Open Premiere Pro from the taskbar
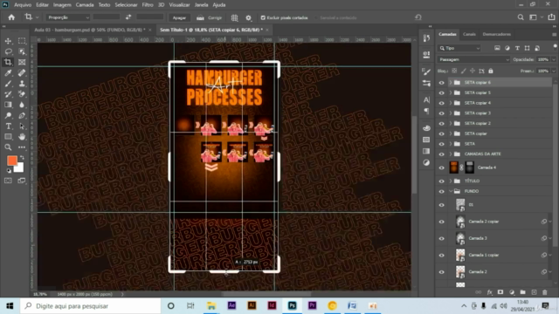 [312, 306]
